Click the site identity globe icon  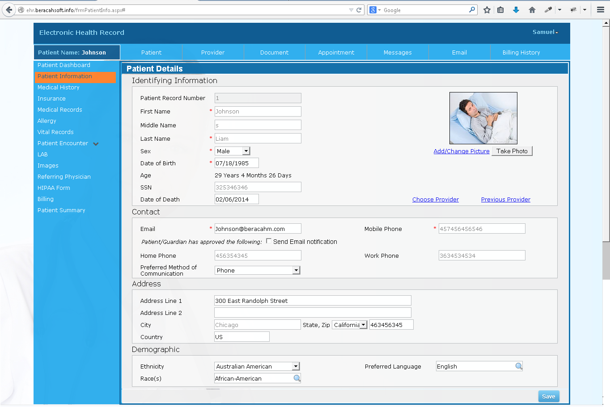pyautogui.click(x=21, y=10)
